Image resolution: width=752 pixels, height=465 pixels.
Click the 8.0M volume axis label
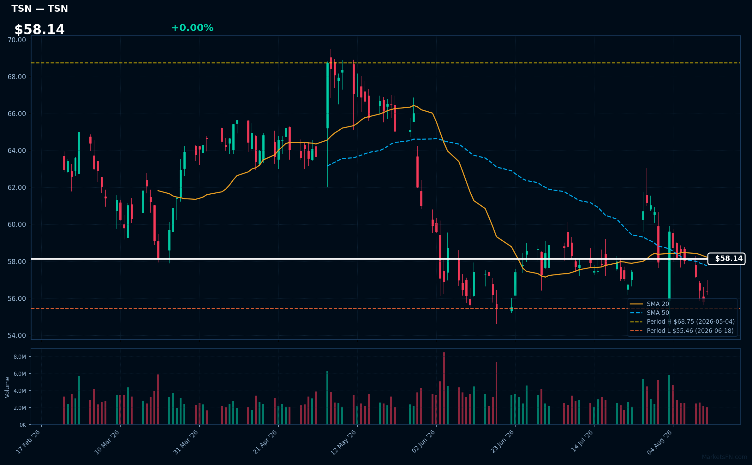20,357
